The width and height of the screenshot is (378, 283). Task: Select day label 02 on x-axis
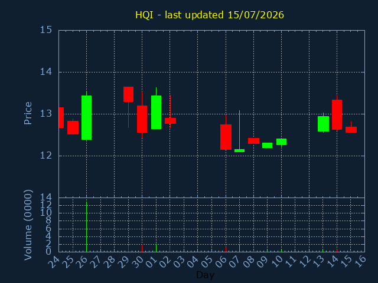tap(166, 262)
